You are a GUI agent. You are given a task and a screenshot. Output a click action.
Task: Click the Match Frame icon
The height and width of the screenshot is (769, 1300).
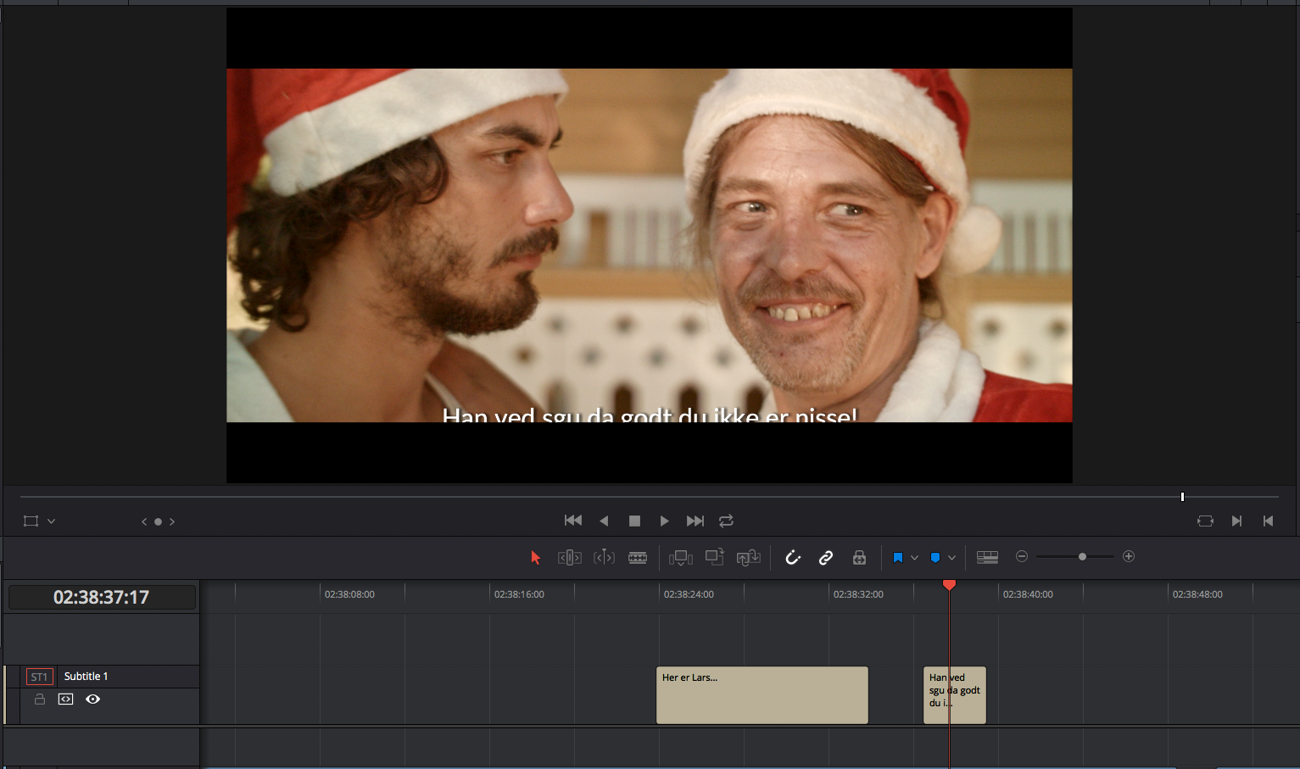coord(1205,521)
